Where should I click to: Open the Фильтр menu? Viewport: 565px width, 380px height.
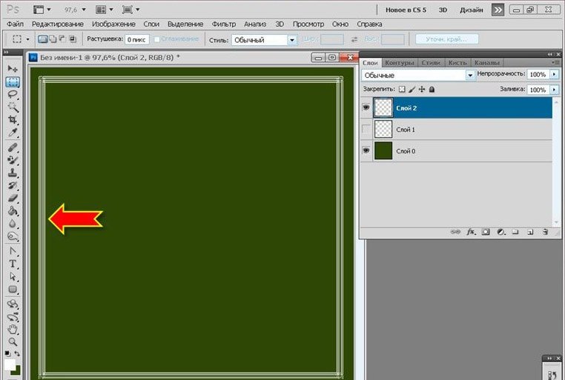223,24
